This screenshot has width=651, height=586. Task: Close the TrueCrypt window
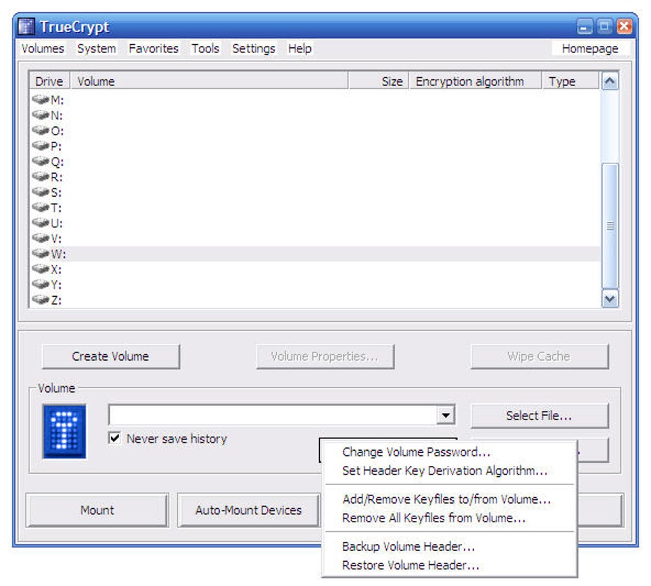(x=624, y=27)
